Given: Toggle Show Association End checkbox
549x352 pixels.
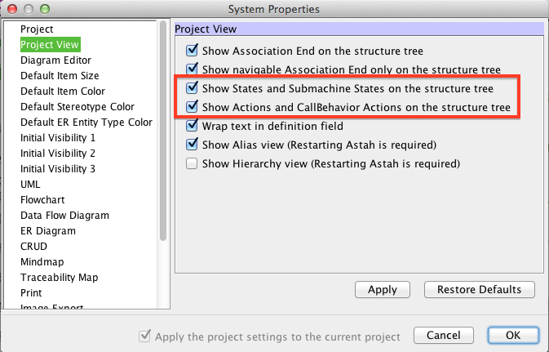Looking at the screenshot, I should (x=193, y=50).
